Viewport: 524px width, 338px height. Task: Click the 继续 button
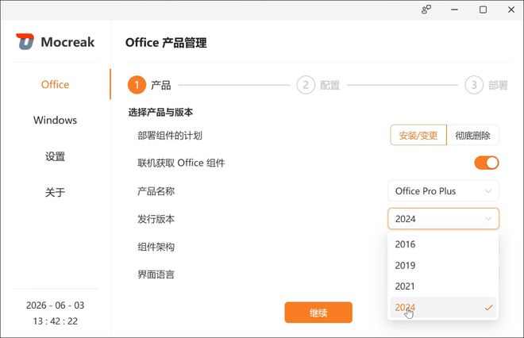coord(318,313)
